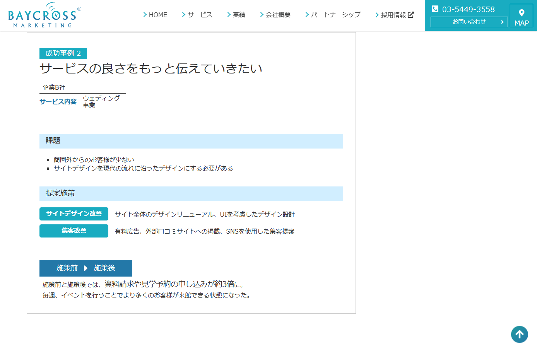
Task: Click the お問い合わせ contact button
Action: [469, 22]
